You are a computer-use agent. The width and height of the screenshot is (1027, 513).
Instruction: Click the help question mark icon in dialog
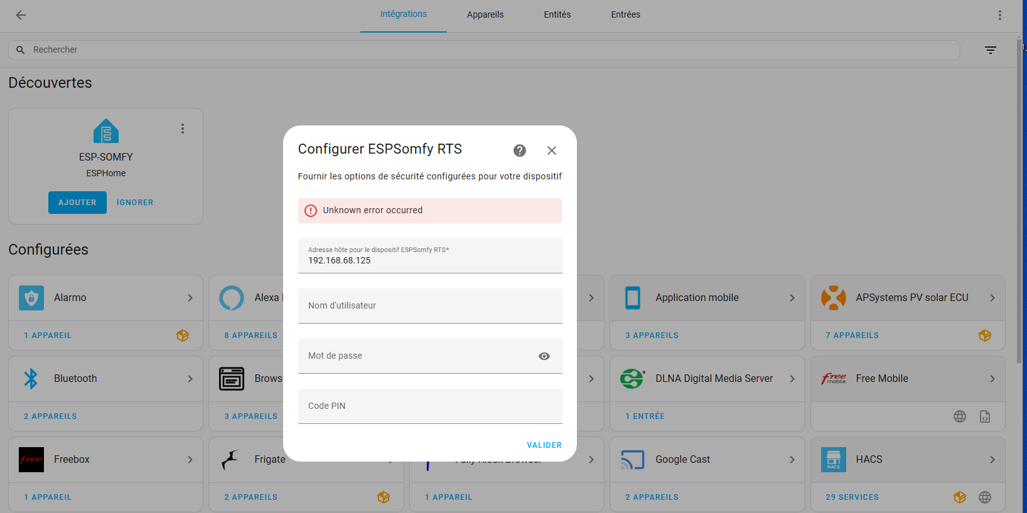tap(520, 151)
